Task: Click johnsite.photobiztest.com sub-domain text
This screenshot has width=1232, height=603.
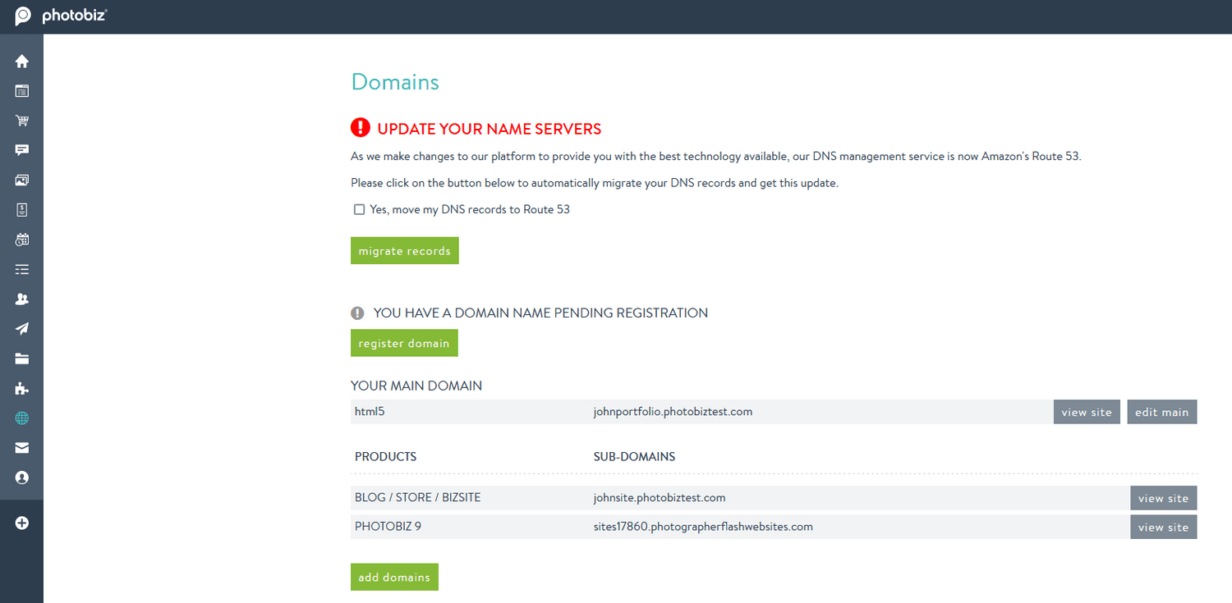Action: 660,497
